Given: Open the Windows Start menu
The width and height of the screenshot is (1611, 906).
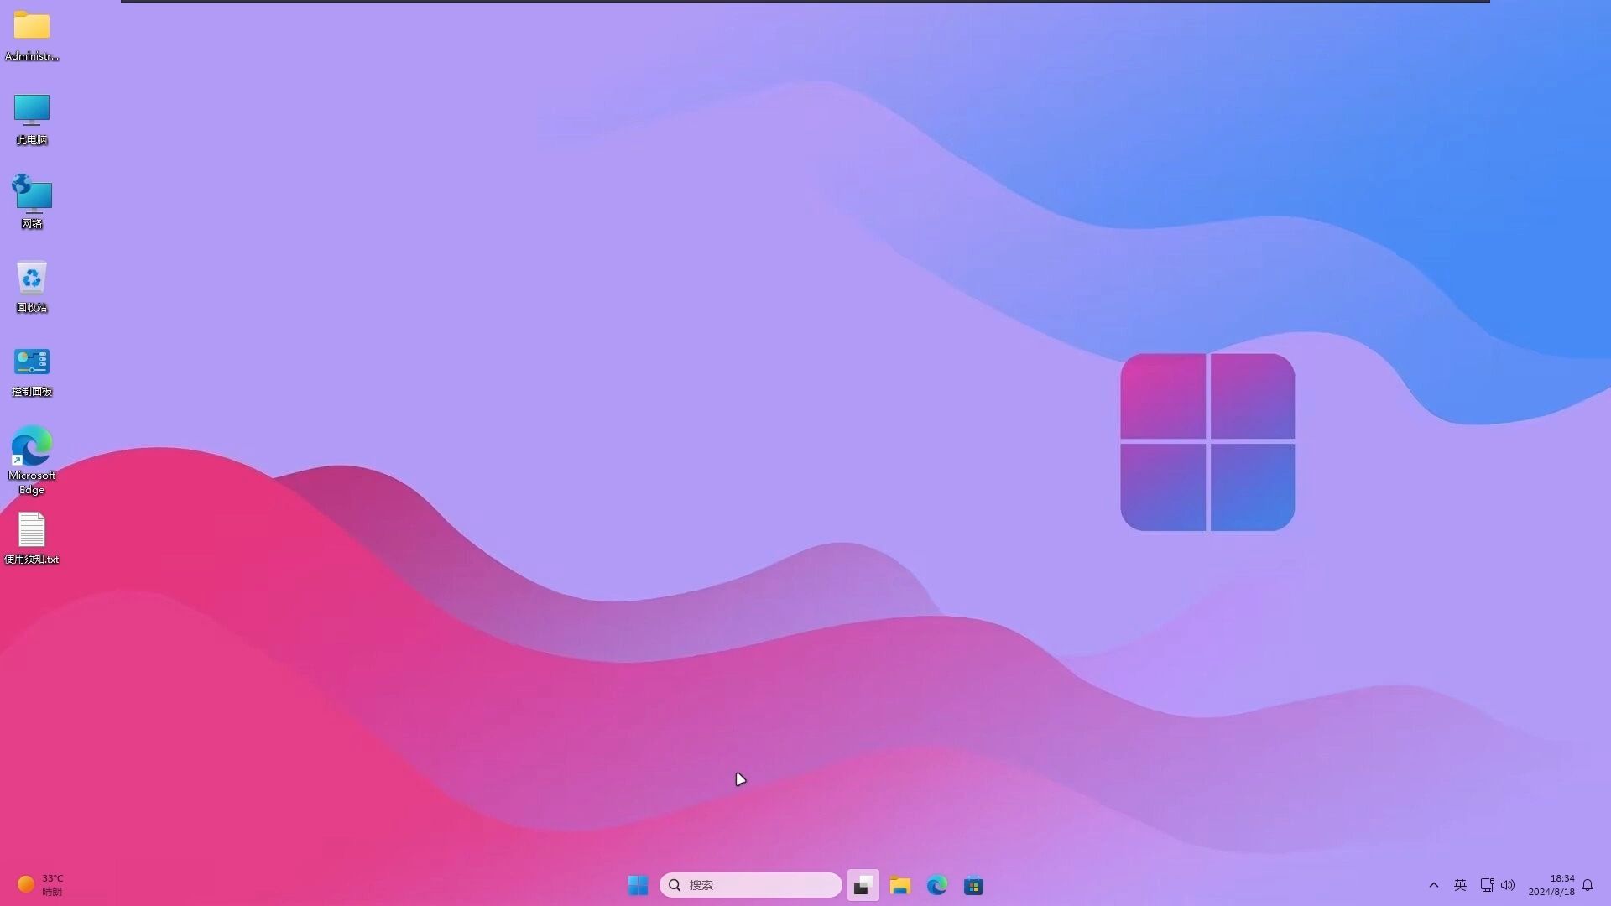Looking at the screenshot, I should click(x=638, y=885).
